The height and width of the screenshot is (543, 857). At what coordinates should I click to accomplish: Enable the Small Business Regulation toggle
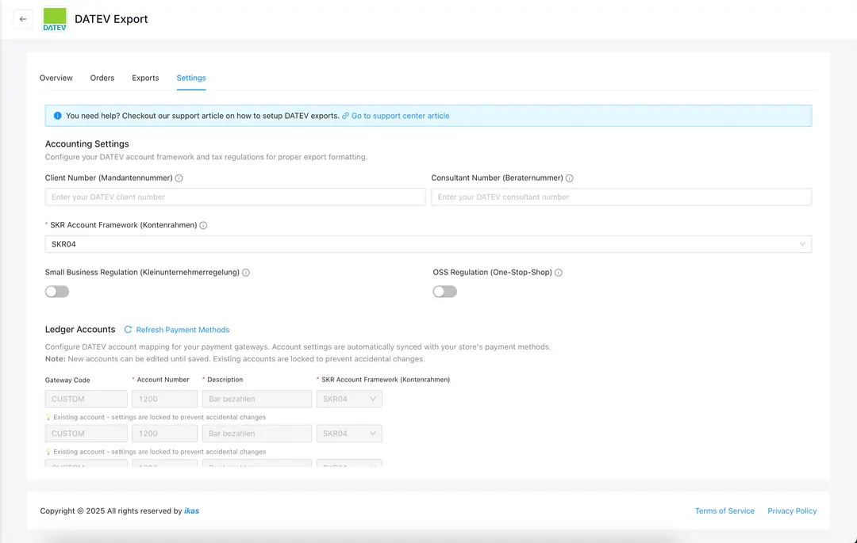(57, 292)
